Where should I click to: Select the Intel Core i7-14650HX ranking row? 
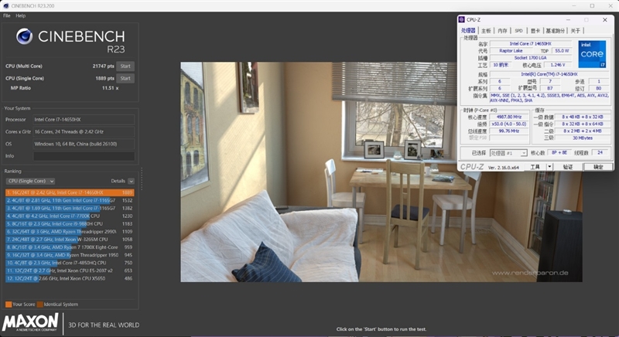(70, 192)
